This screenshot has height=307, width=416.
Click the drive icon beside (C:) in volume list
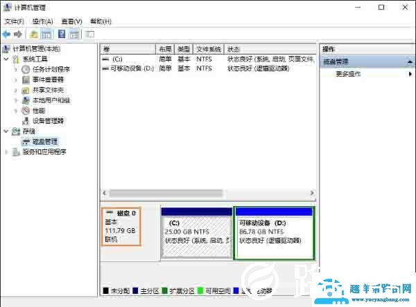(105, 59)
